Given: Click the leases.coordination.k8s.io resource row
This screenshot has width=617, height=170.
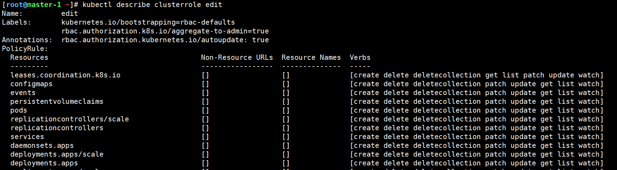Looking at the screenshot, I should (307, 75).
